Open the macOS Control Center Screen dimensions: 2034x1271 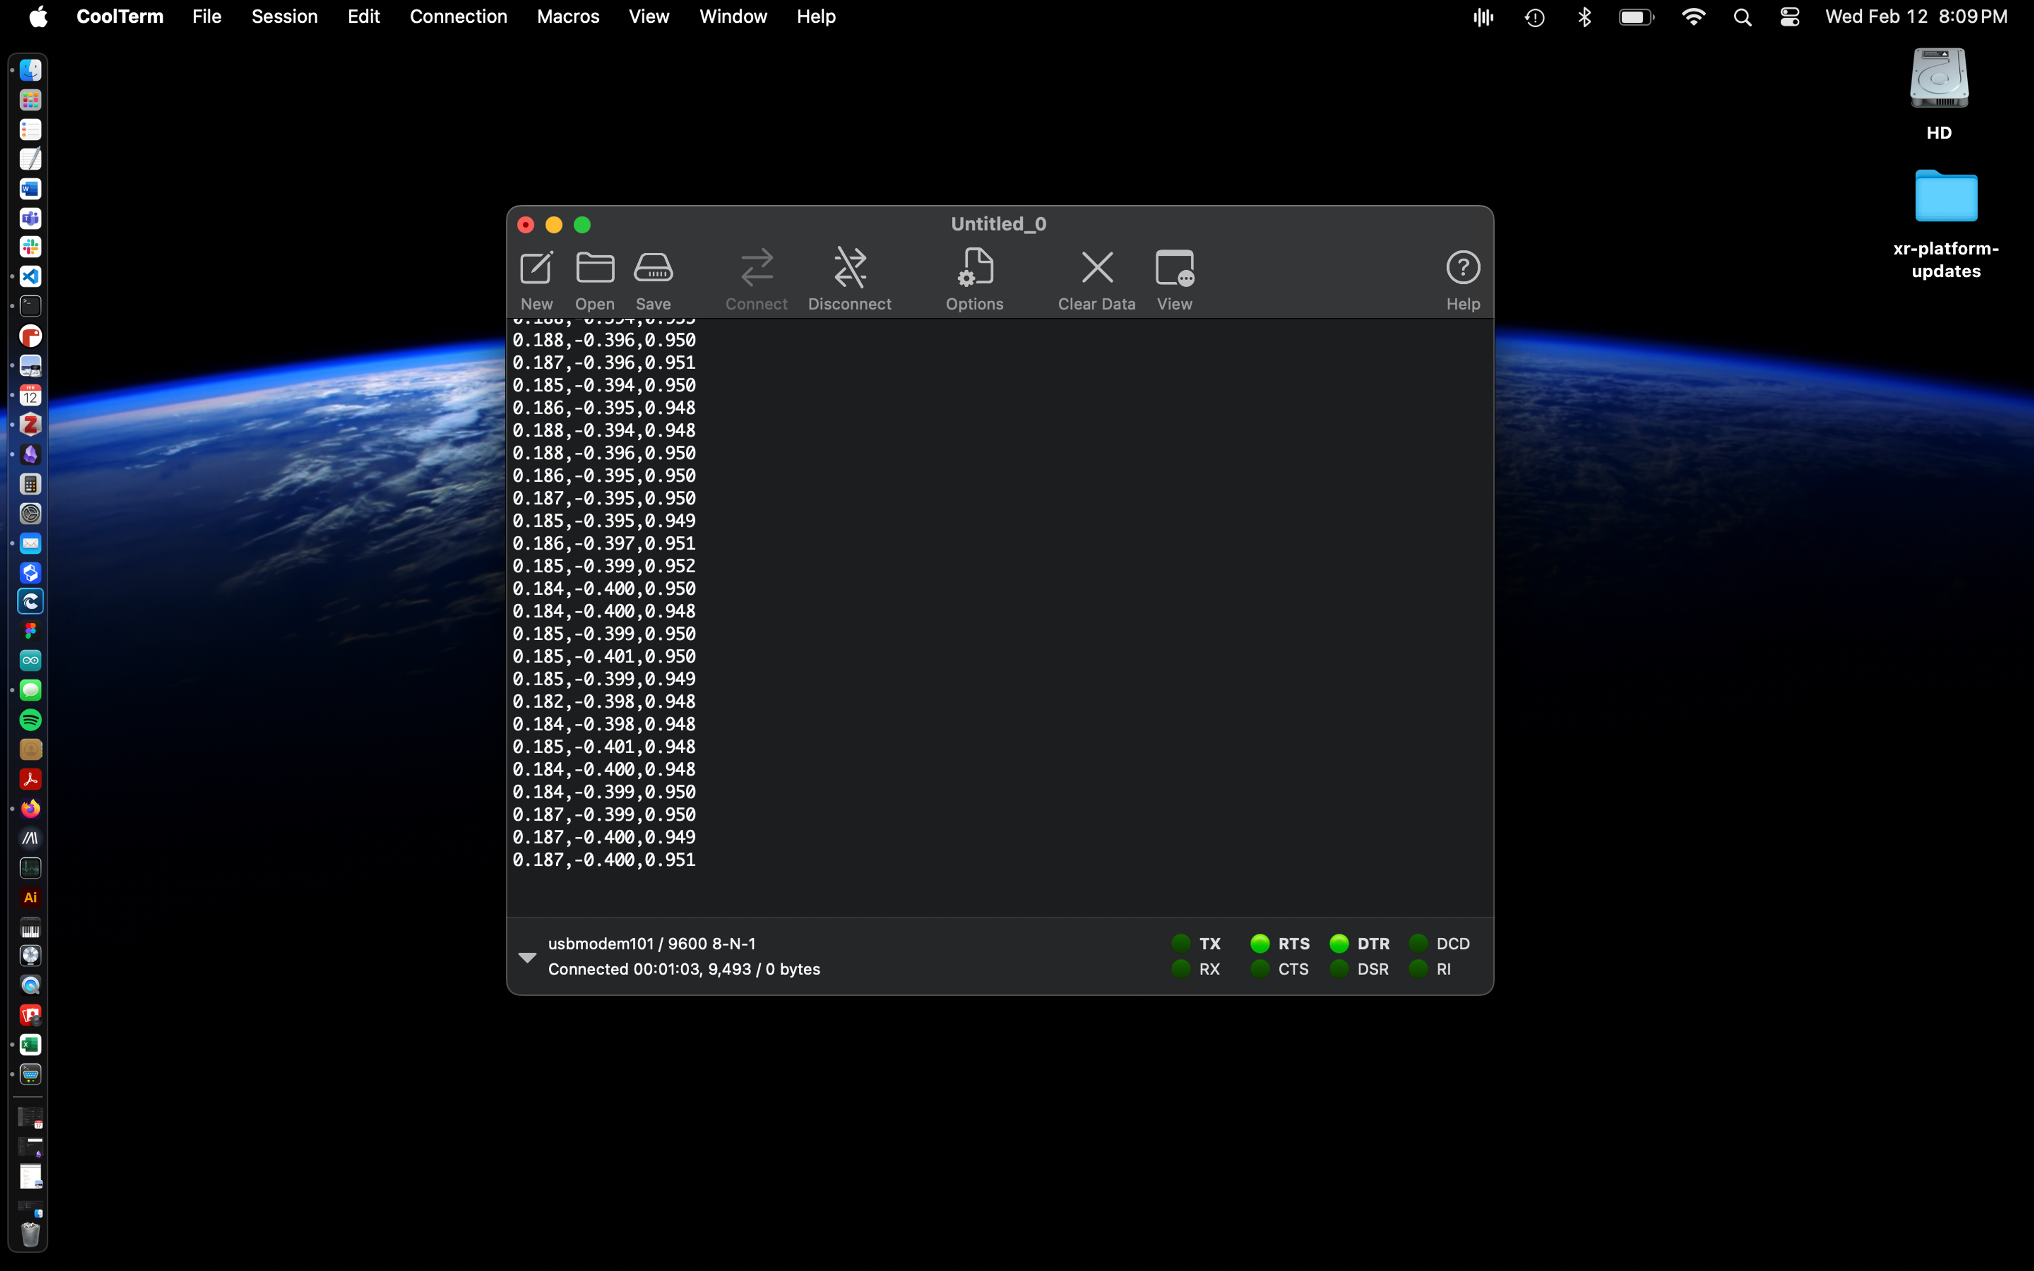click(x=1789, y=17)
